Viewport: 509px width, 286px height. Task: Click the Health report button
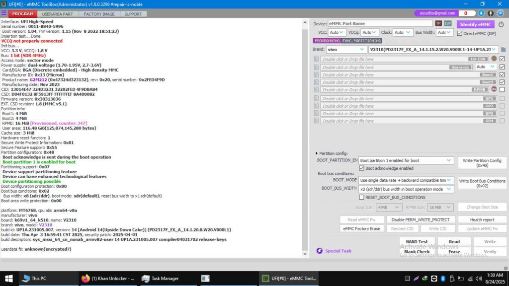(482, 219)
